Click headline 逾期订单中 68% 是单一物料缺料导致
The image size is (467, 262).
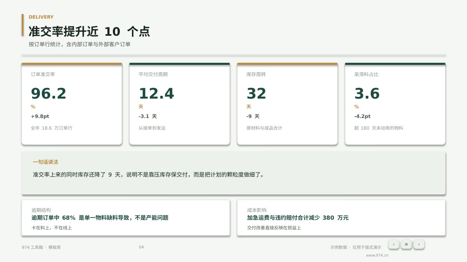100,218
